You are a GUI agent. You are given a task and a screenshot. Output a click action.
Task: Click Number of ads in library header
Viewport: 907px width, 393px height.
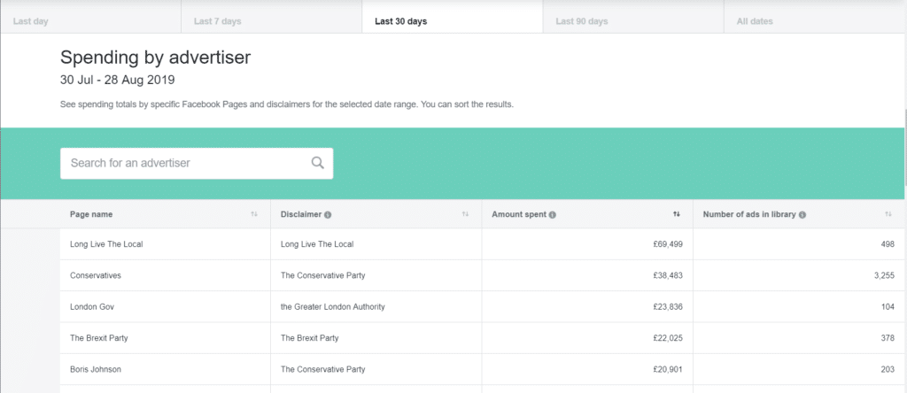point(749,214)
